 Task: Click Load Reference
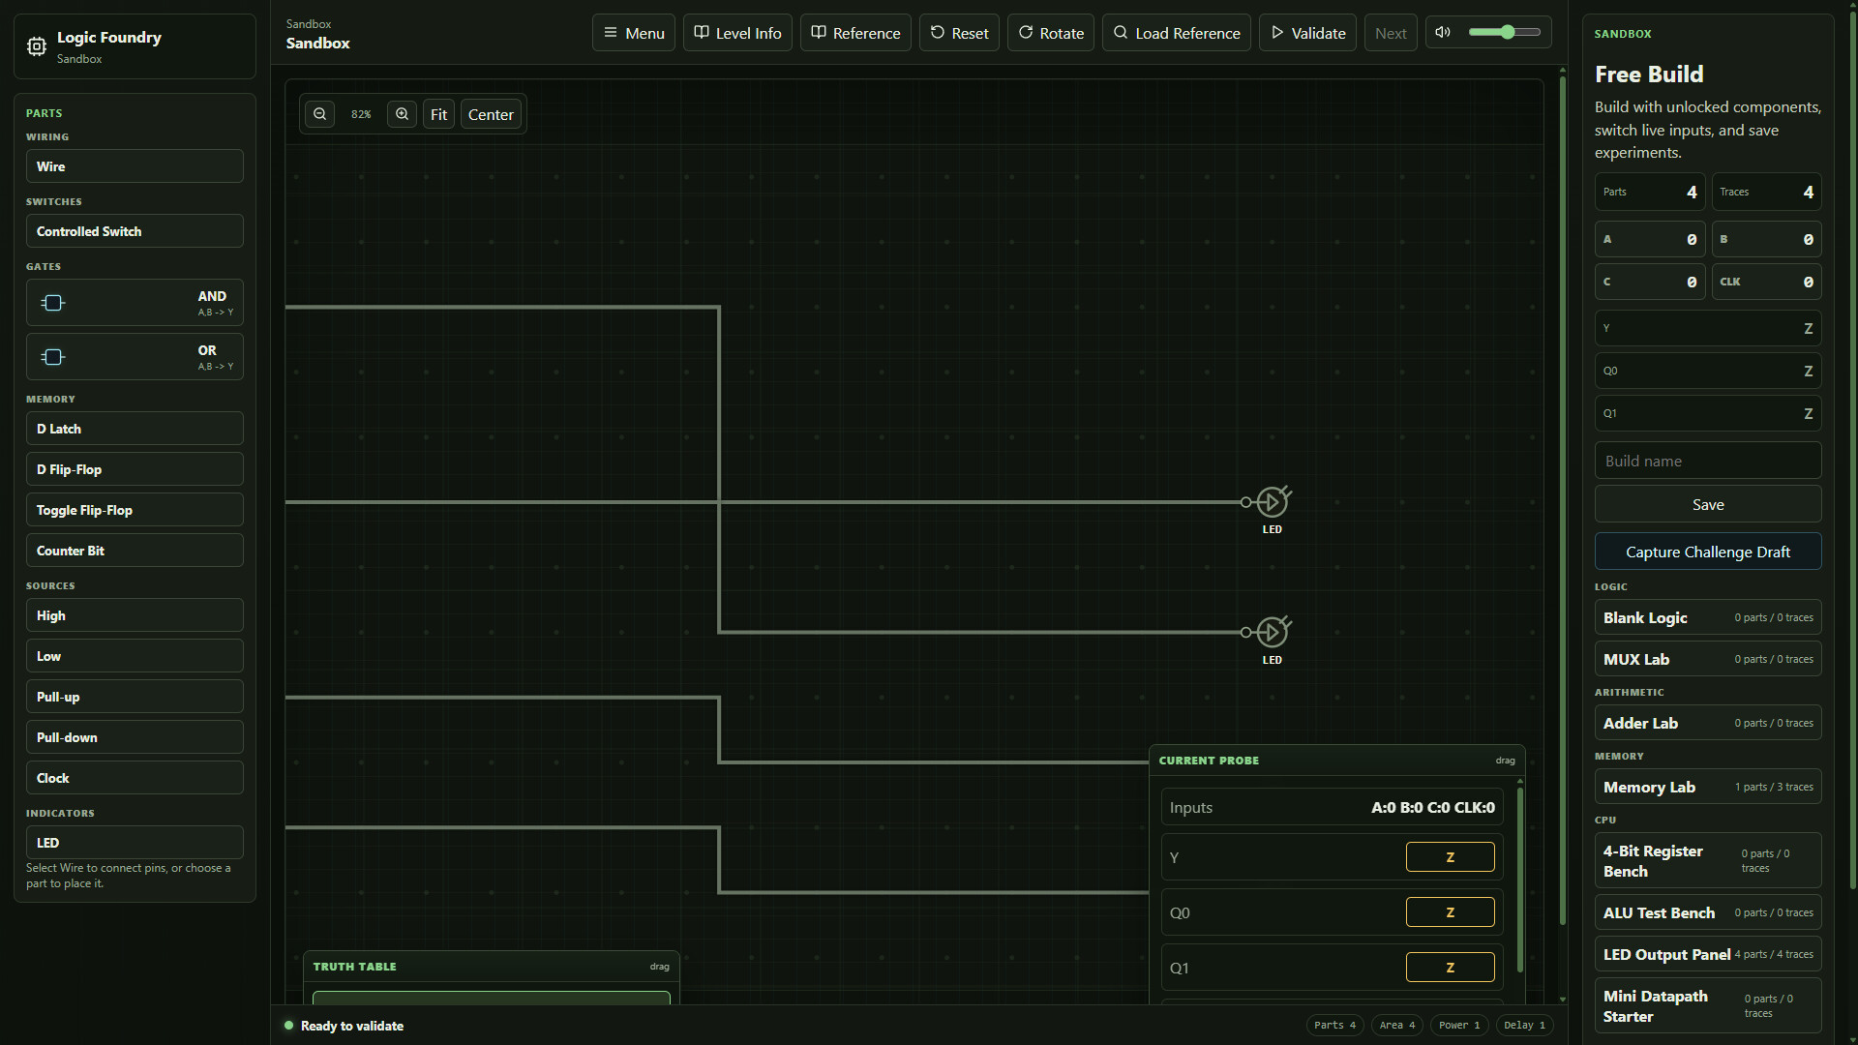[x=1177, y=33]
